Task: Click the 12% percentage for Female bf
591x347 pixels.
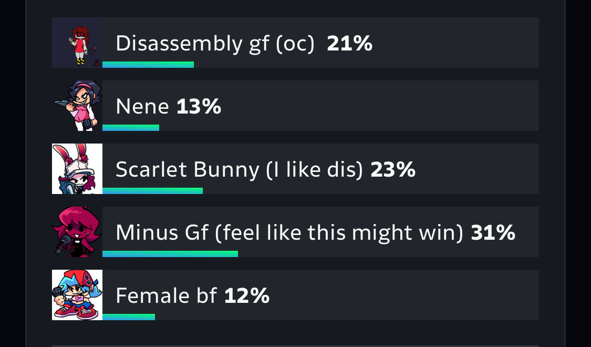Action: [247, 295]
